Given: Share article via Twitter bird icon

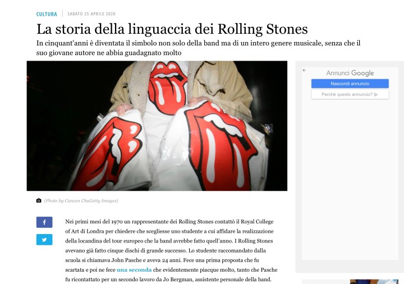Looking at the screenshot, I should point(44,240).
